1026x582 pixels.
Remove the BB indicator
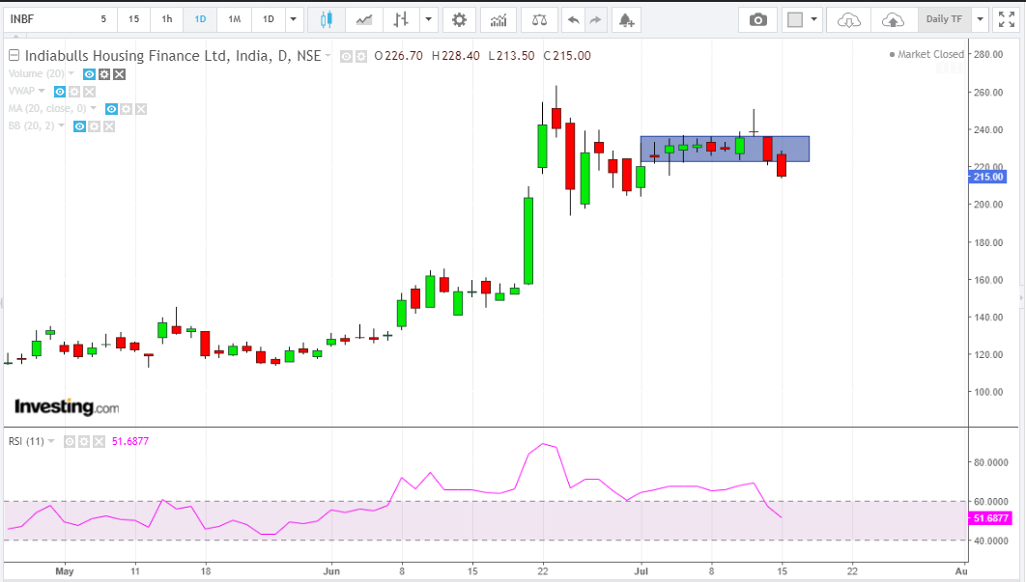pos(109,126)
